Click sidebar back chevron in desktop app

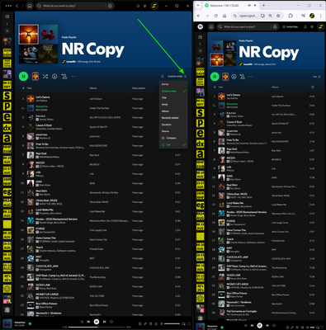7,24
